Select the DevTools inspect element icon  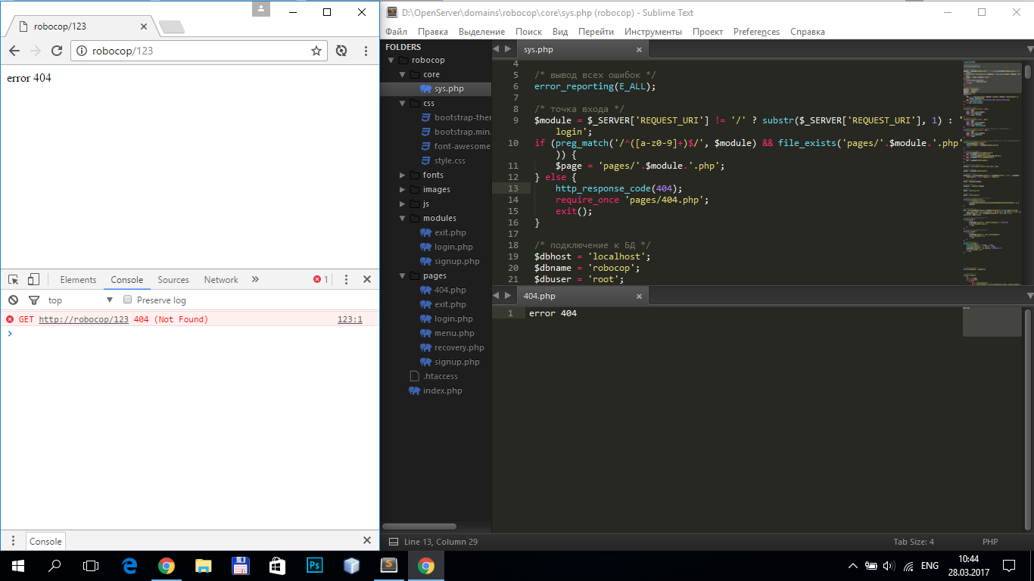(13, 279)
